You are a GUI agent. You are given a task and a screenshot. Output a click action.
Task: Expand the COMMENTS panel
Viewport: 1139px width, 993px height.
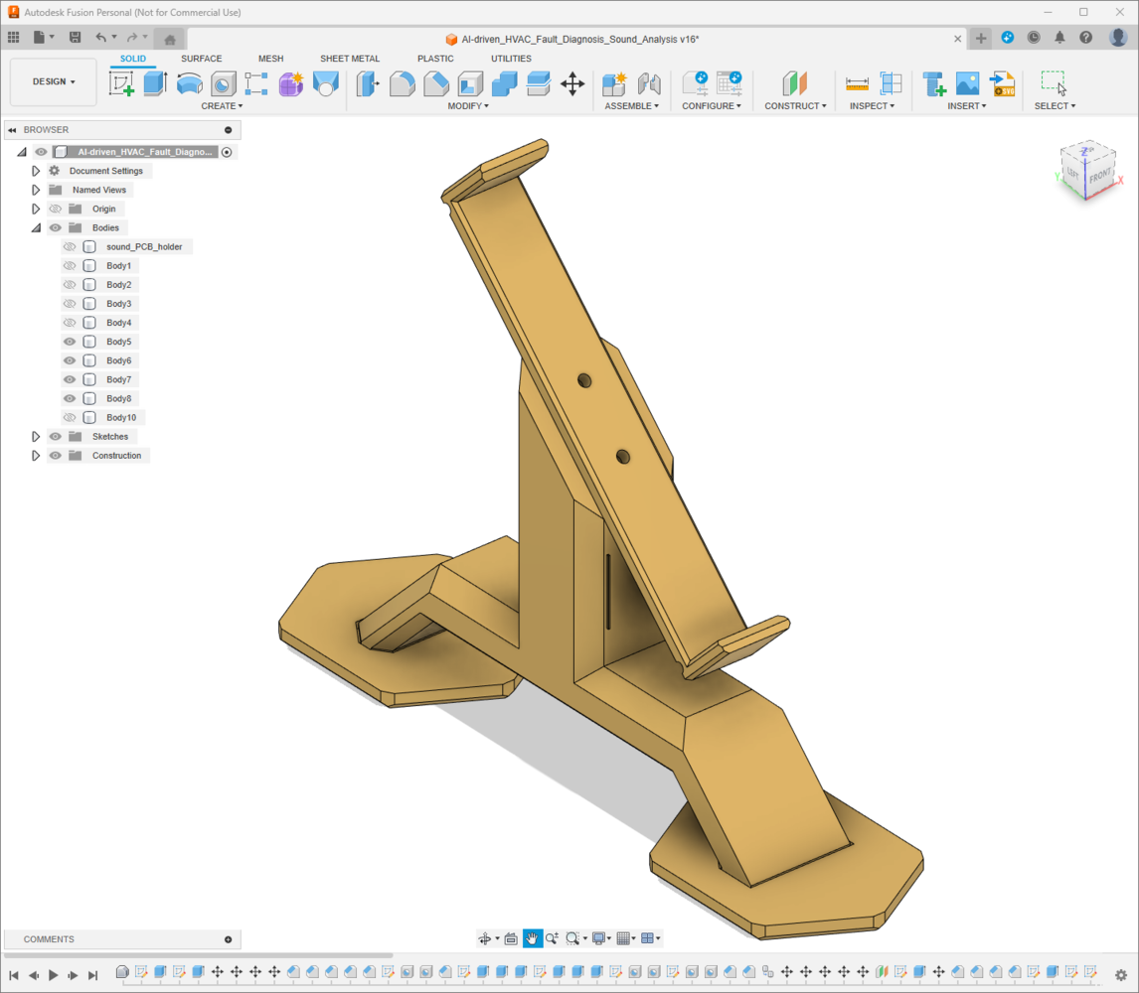[228, 939]
